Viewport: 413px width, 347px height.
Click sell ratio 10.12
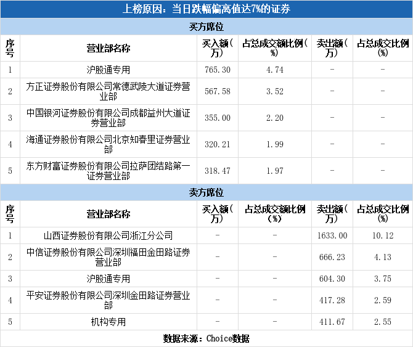383,235
